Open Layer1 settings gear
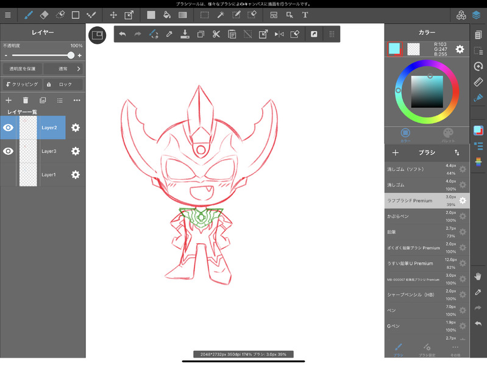The height and width of the screenshot is (365, 487). click(x=76, y=175)
